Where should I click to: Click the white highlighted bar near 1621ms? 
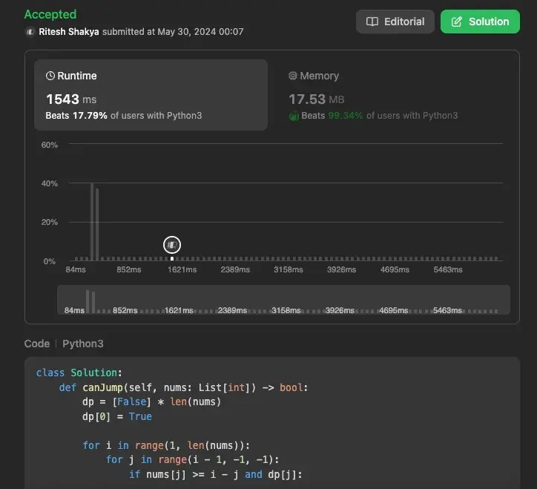(x=172, y=258)
